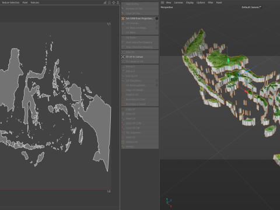Click the move/pan icon in UV editor header

click(x=114, y=2)
